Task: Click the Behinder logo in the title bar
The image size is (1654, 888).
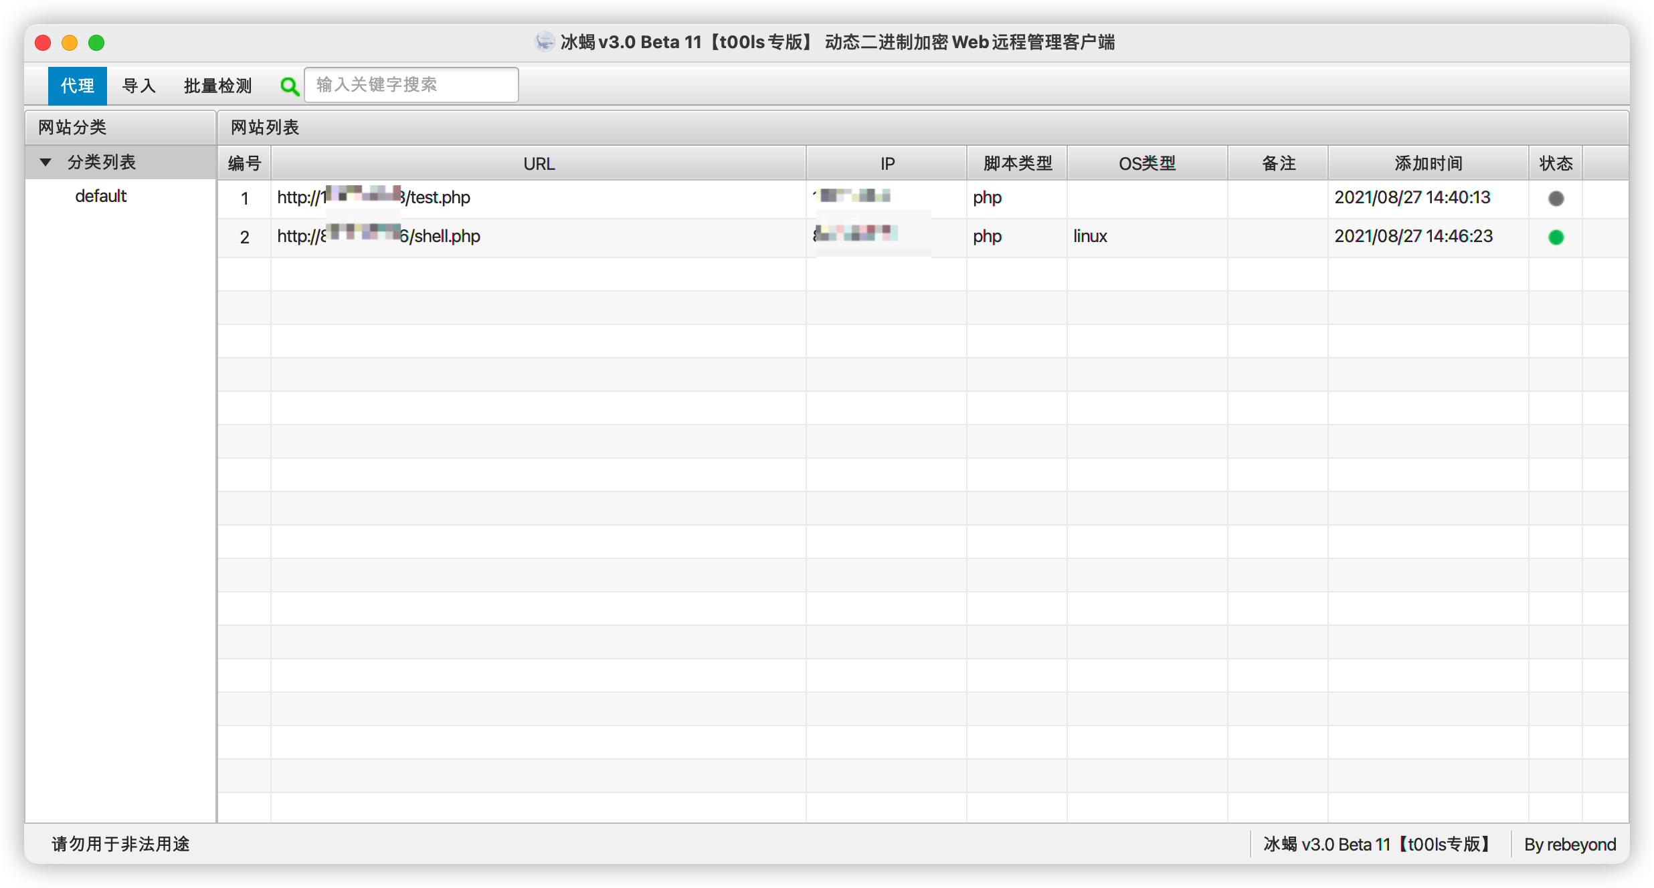Action: (545, 42)
